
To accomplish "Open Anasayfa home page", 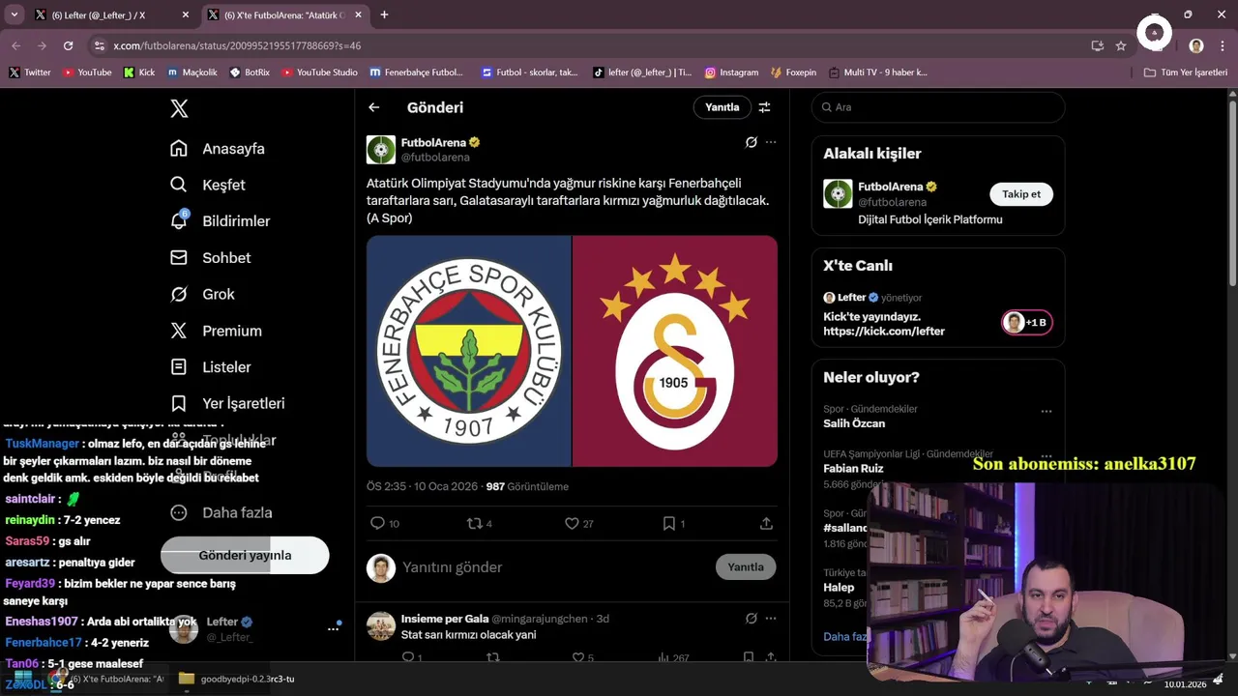I will click(x=218, y=149).
